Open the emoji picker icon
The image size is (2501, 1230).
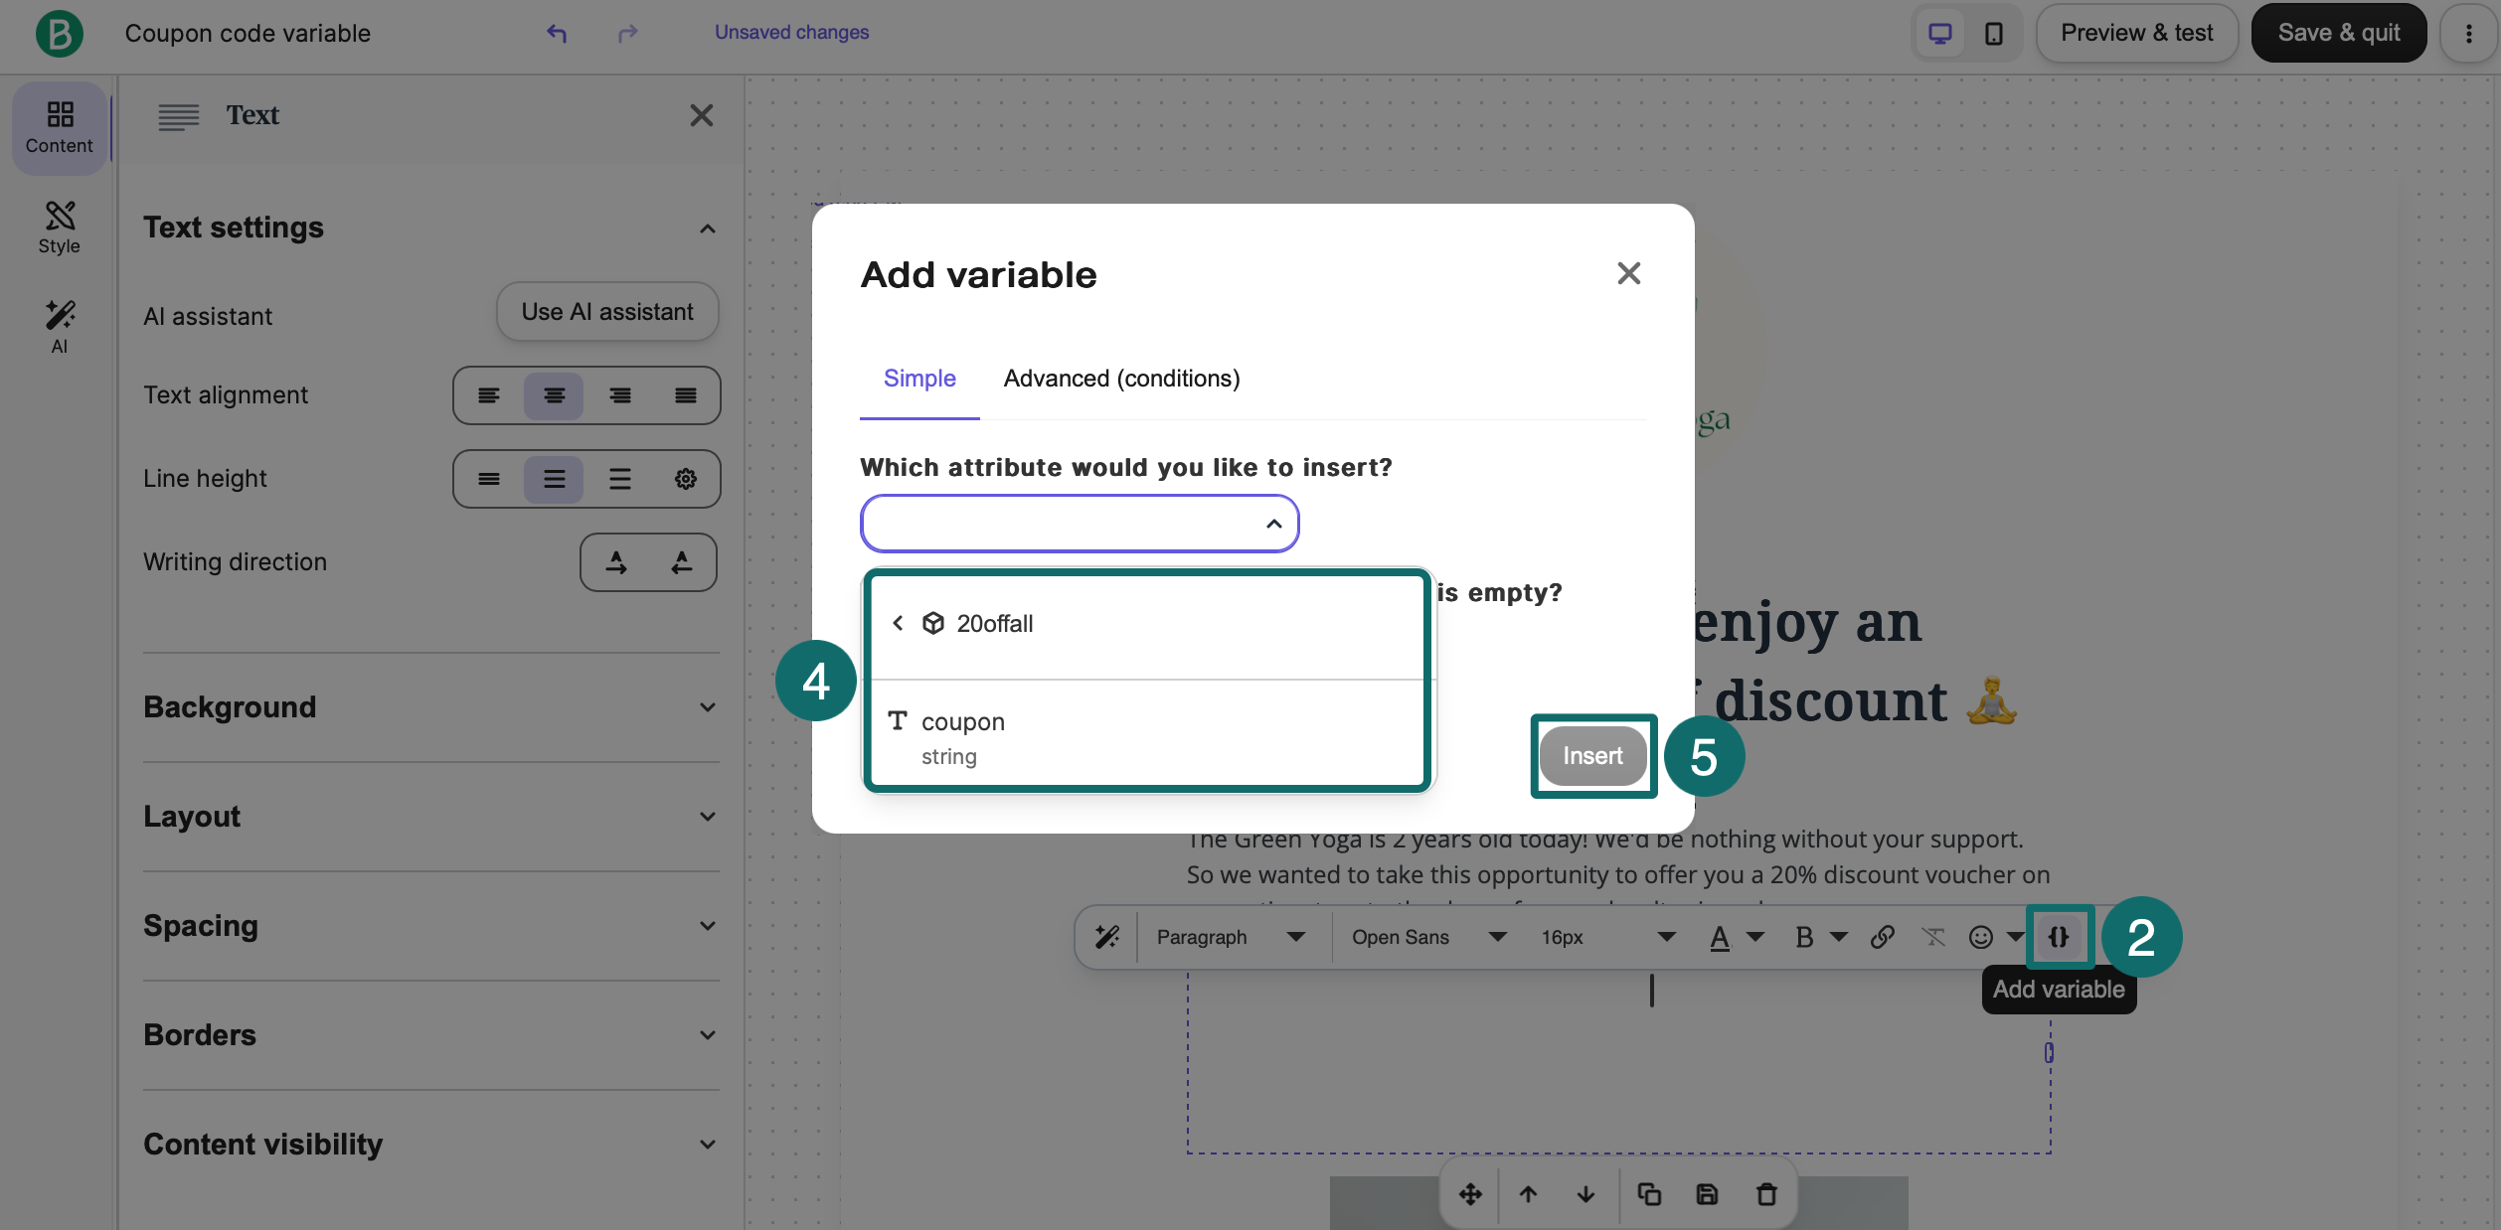[1980, 937]
